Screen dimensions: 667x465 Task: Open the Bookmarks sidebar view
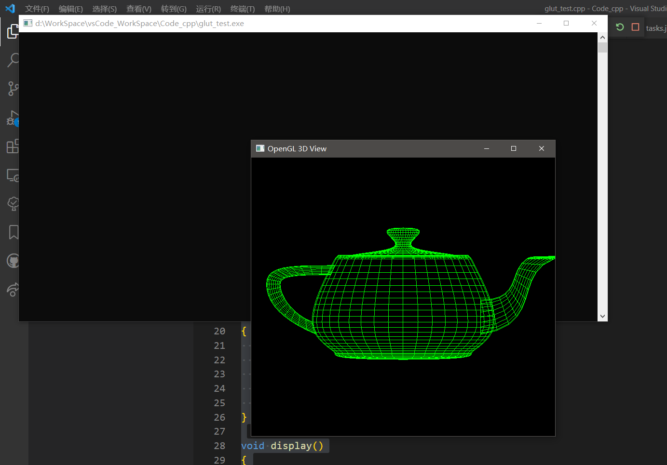(12, 232)
